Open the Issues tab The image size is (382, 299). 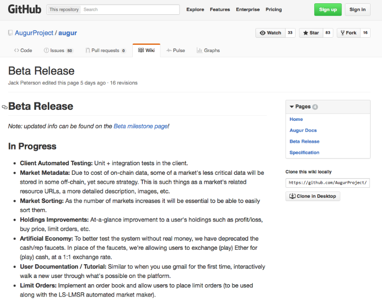tap(58, 51)
